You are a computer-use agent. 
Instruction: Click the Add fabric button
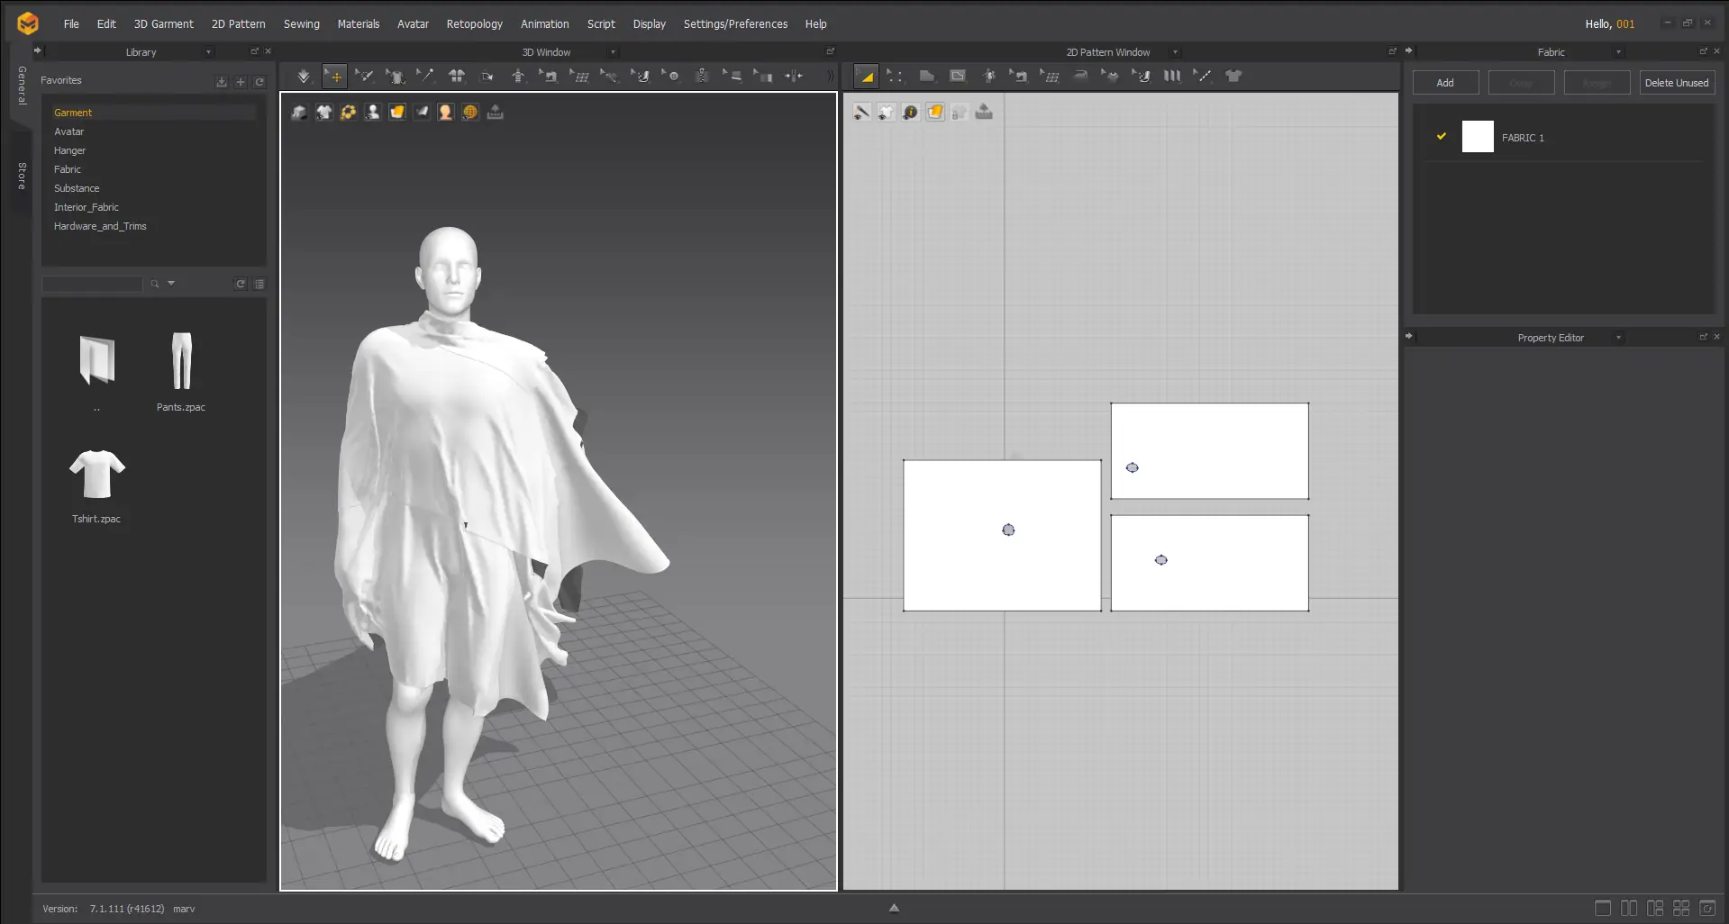pyautogui.click(x=1444, y=83)
